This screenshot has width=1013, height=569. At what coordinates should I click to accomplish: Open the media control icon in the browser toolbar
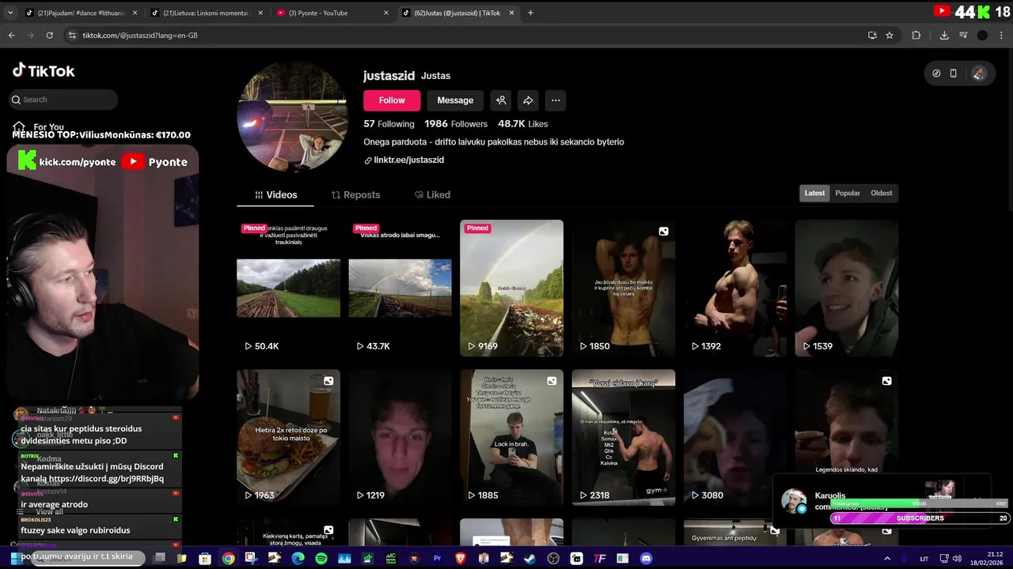pyautogui.click(x=963, y=35)
